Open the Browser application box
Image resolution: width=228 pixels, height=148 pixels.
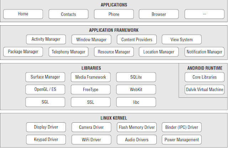159,14
